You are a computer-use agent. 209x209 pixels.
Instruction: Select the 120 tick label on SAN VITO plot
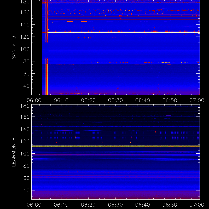pyautogui.click(x=25, y=37)
